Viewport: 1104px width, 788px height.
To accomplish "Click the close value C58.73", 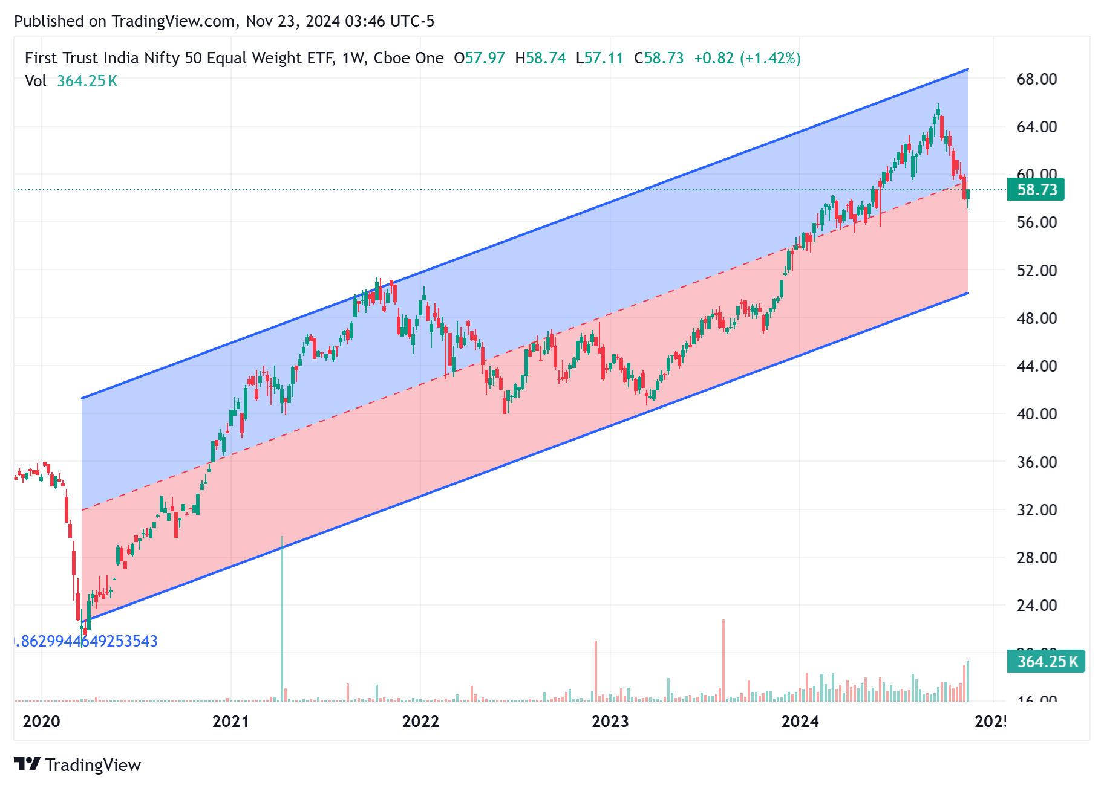I will click(x=659, y=58).
